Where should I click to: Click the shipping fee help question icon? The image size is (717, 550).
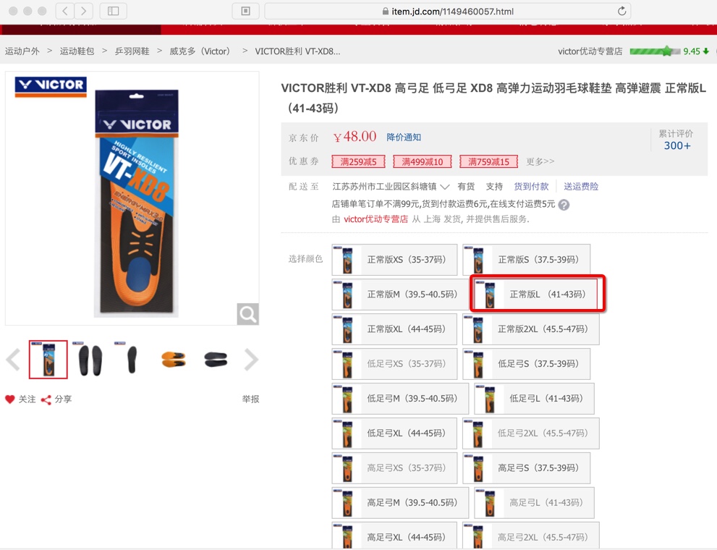pos(564,205)
